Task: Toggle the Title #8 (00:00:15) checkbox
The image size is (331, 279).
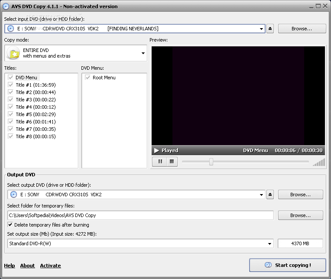Action: click(10, 136)
